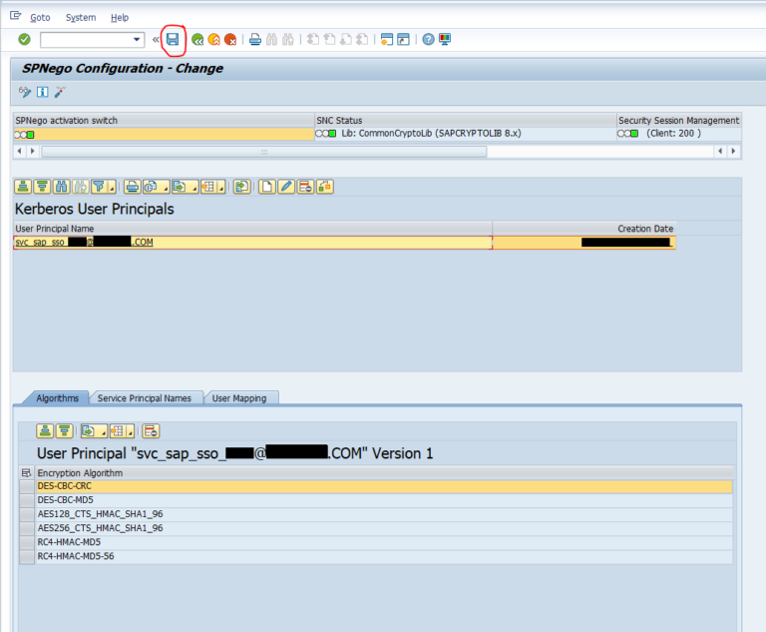Click the wand check icon below title

[x=60, y=92]
